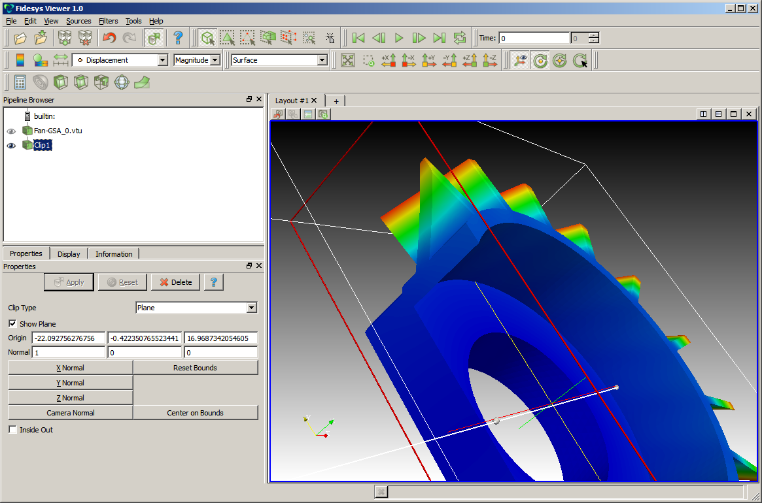Click the Z Normal button
Screen dimensions: 762x503
click(x=70, y=398)
